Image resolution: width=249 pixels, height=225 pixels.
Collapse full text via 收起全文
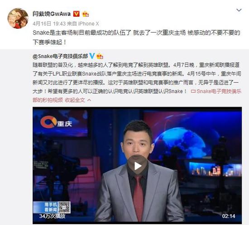point(75,100)
